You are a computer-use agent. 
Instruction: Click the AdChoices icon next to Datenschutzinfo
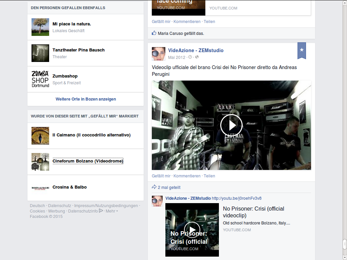coord(101,211)
